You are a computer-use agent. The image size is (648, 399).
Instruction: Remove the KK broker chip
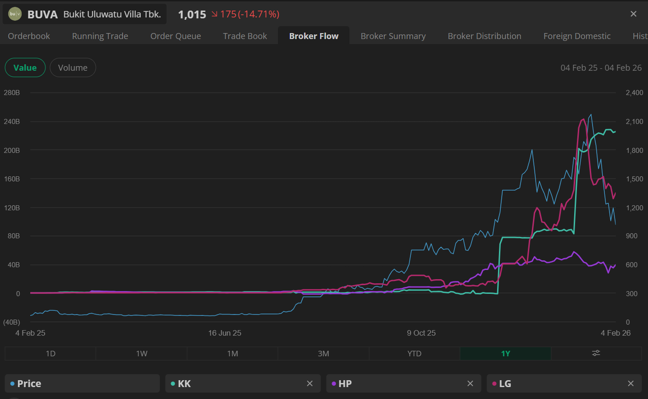coord(310,383)
